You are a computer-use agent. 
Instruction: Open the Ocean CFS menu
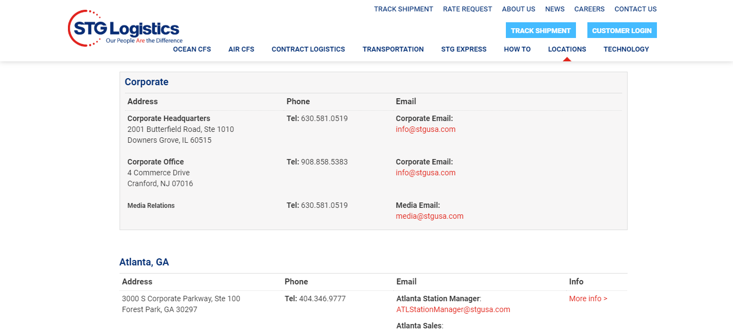[192, 49]
